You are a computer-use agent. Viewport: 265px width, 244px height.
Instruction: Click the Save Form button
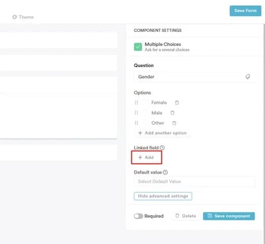(x=245, y=11)
